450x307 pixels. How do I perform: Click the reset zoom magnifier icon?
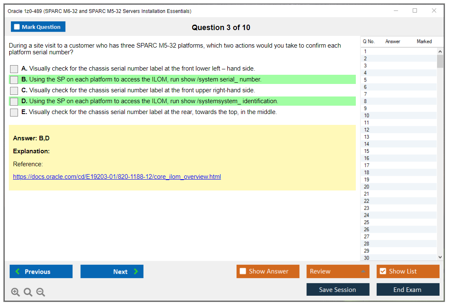pyautogui.click(x=28, y=292)
